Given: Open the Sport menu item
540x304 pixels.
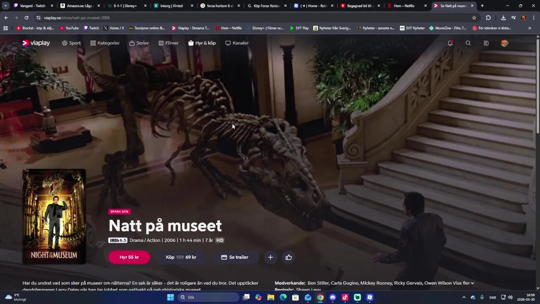Looking at the screenshot, I should (x=71, y=43).
